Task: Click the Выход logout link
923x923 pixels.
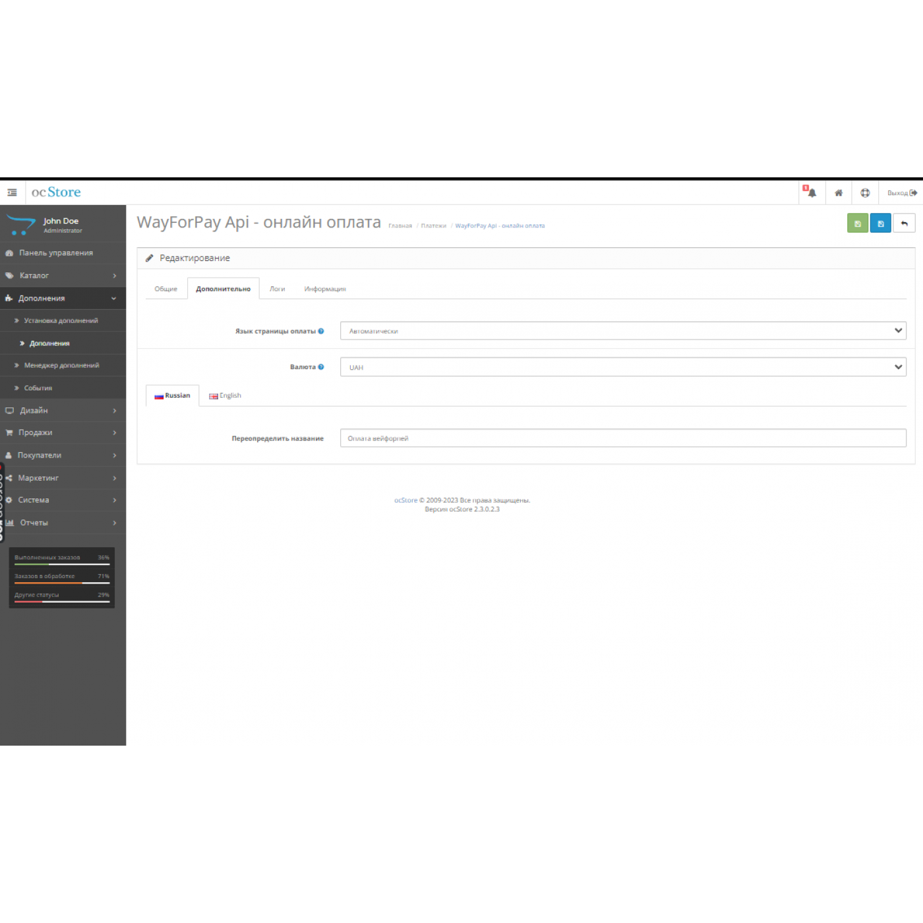Action: coord(901,193)
